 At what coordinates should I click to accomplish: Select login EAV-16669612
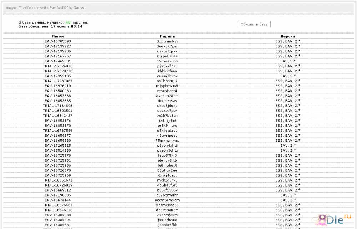58,190
